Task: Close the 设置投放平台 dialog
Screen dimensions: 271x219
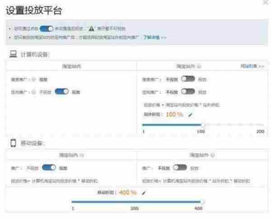Action: tap(265, 4)
